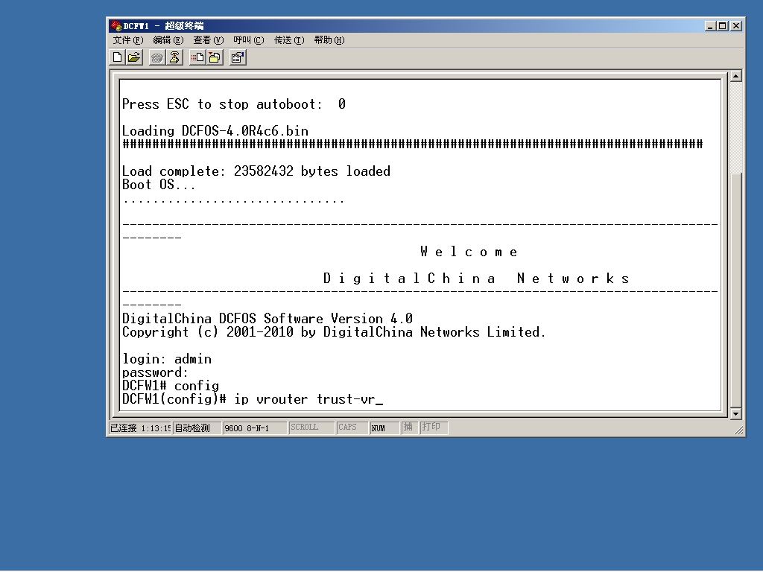Click the 'DCFW1# config' line
This screenshot has height=572, width=763.
(x=171, y=387)
